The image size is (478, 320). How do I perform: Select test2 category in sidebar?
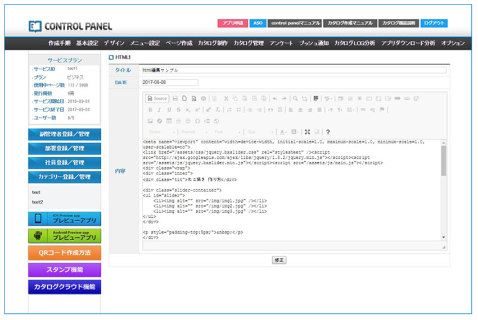coord(38,202)
